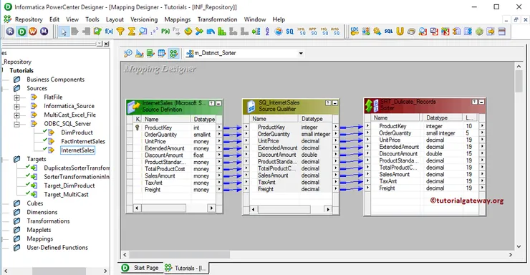The width and height of the screenshot is (530, 275).
Task: Open the Mappings menu
Action: point(178,19)
